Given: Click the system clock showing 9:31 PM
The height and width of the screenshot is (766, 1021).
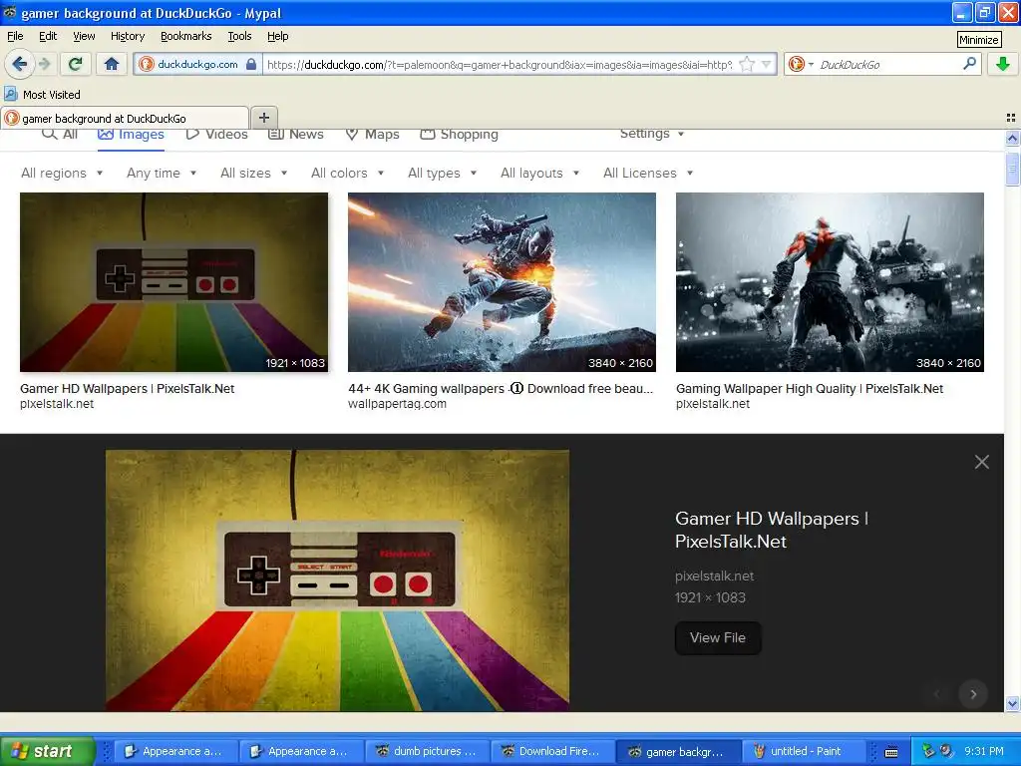Looking at the screenshot, I should (984, 751).
